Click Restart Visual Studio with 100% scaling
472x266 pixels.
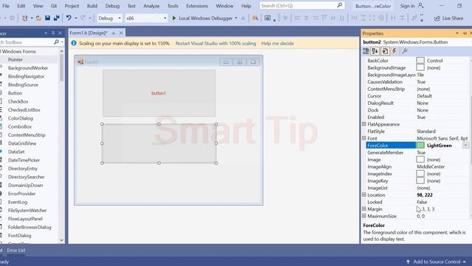215,43
